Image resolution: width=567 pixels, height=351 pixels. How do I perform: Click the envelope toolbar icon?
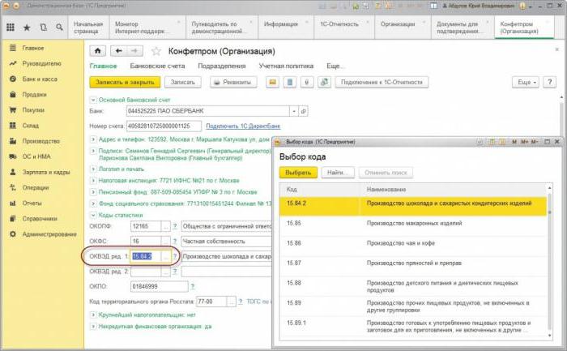273,82
